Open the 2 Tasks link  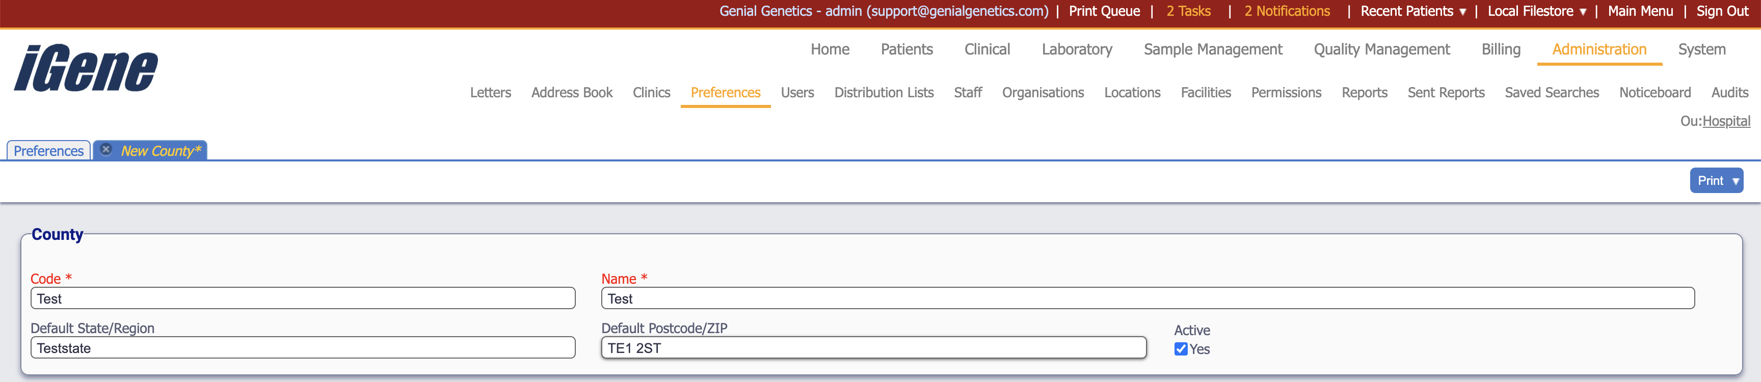[1188, 12]
